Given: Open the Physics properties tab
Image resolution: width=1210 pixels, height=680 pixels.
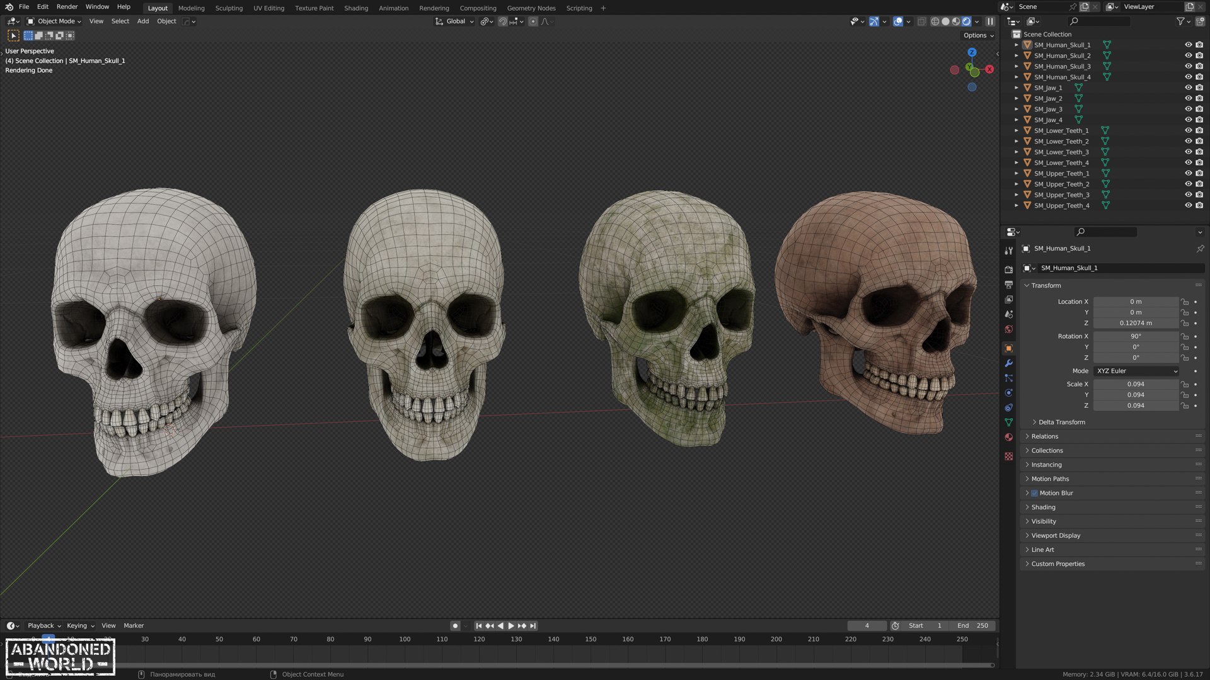Looking at the screenshot, I should coord(1008,393).
